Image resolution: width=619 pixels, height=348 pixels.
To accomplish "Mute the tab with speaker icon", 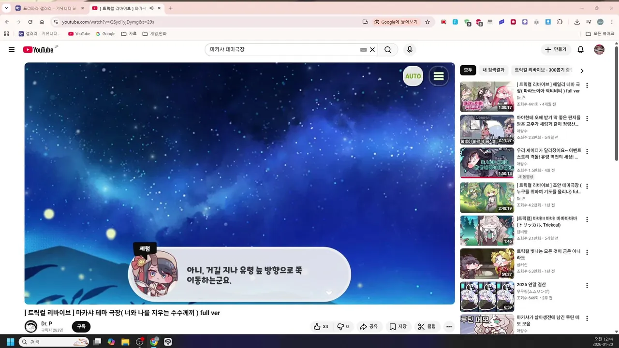I will coord(151,8).
